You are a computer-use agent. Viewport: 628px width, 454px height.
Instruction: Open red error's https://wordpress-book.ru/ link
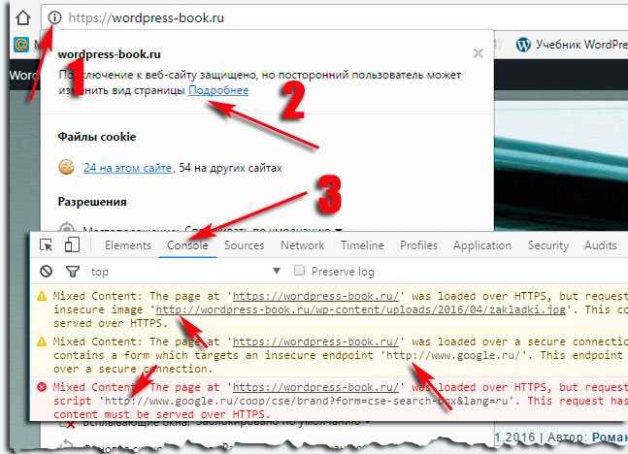316,387
